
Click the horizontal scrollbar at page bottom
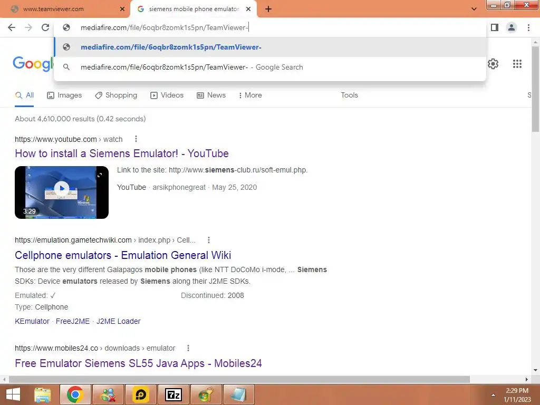[239, 380]
